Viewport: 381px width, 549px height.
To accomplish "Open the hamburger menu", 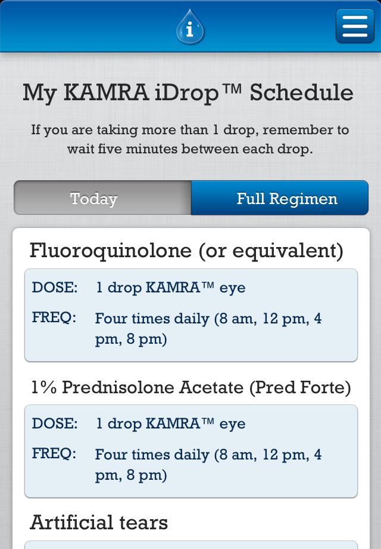I will 355,26.
